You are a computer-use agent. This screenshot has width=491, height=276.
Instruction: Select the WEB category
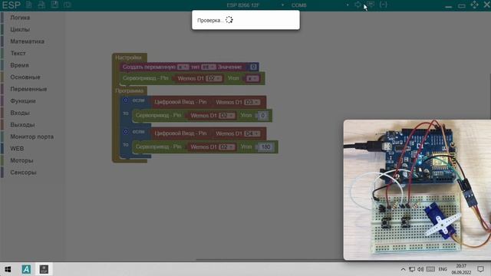tap(17, 148)
